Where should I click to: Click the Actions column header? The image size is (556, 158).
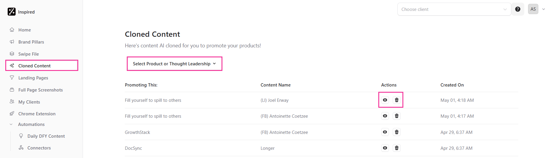(389, 85)
